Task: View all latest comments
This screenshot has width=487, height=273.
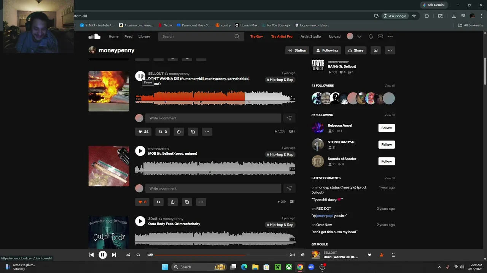Action: pyautogui.click(x=390, y=178)
